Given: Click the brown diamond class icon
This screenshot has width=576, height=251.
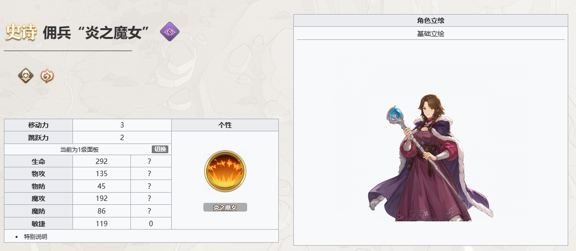Looking at the screenshot, I should click(x=26, y=76).
